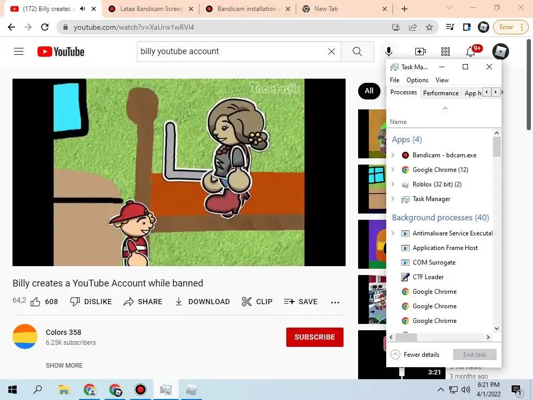Screen dimensions: 533x400
Task: Go back with the browser back arrow
Action: tap(11, 27)
